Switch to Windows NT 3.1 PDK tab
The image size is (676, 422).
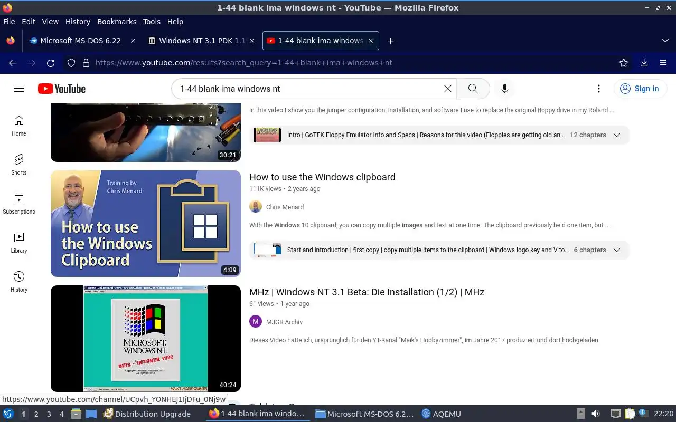click(201, 41)
